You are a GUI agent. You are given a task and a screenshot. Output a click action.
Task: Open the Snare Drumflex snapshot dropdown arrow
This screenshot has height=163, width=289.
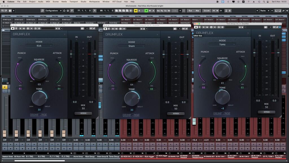click(x=179, y=29)
